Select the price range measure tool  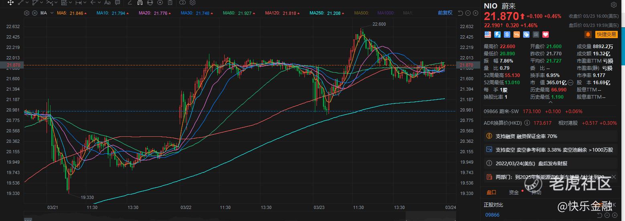coord(79,2)
